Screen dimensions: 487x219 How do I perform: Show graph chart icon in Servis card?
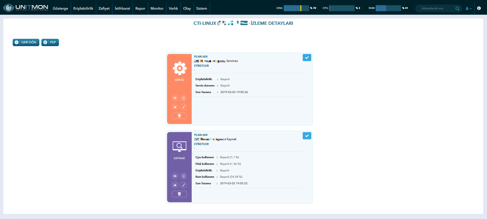coord(175,107)
